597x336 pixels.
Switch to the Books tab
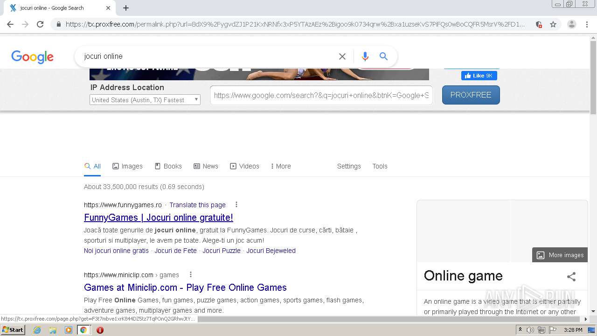(x=168, y=166)
